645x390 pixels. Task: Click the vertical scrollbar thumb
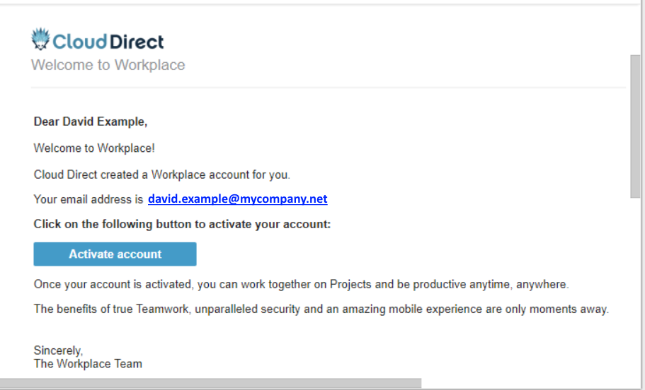click(x=635, y=126)
